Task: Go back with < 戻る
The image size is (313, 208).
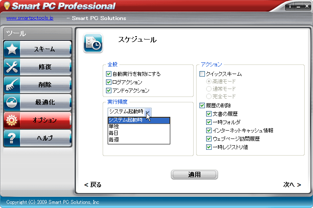Action: (93, 185)
